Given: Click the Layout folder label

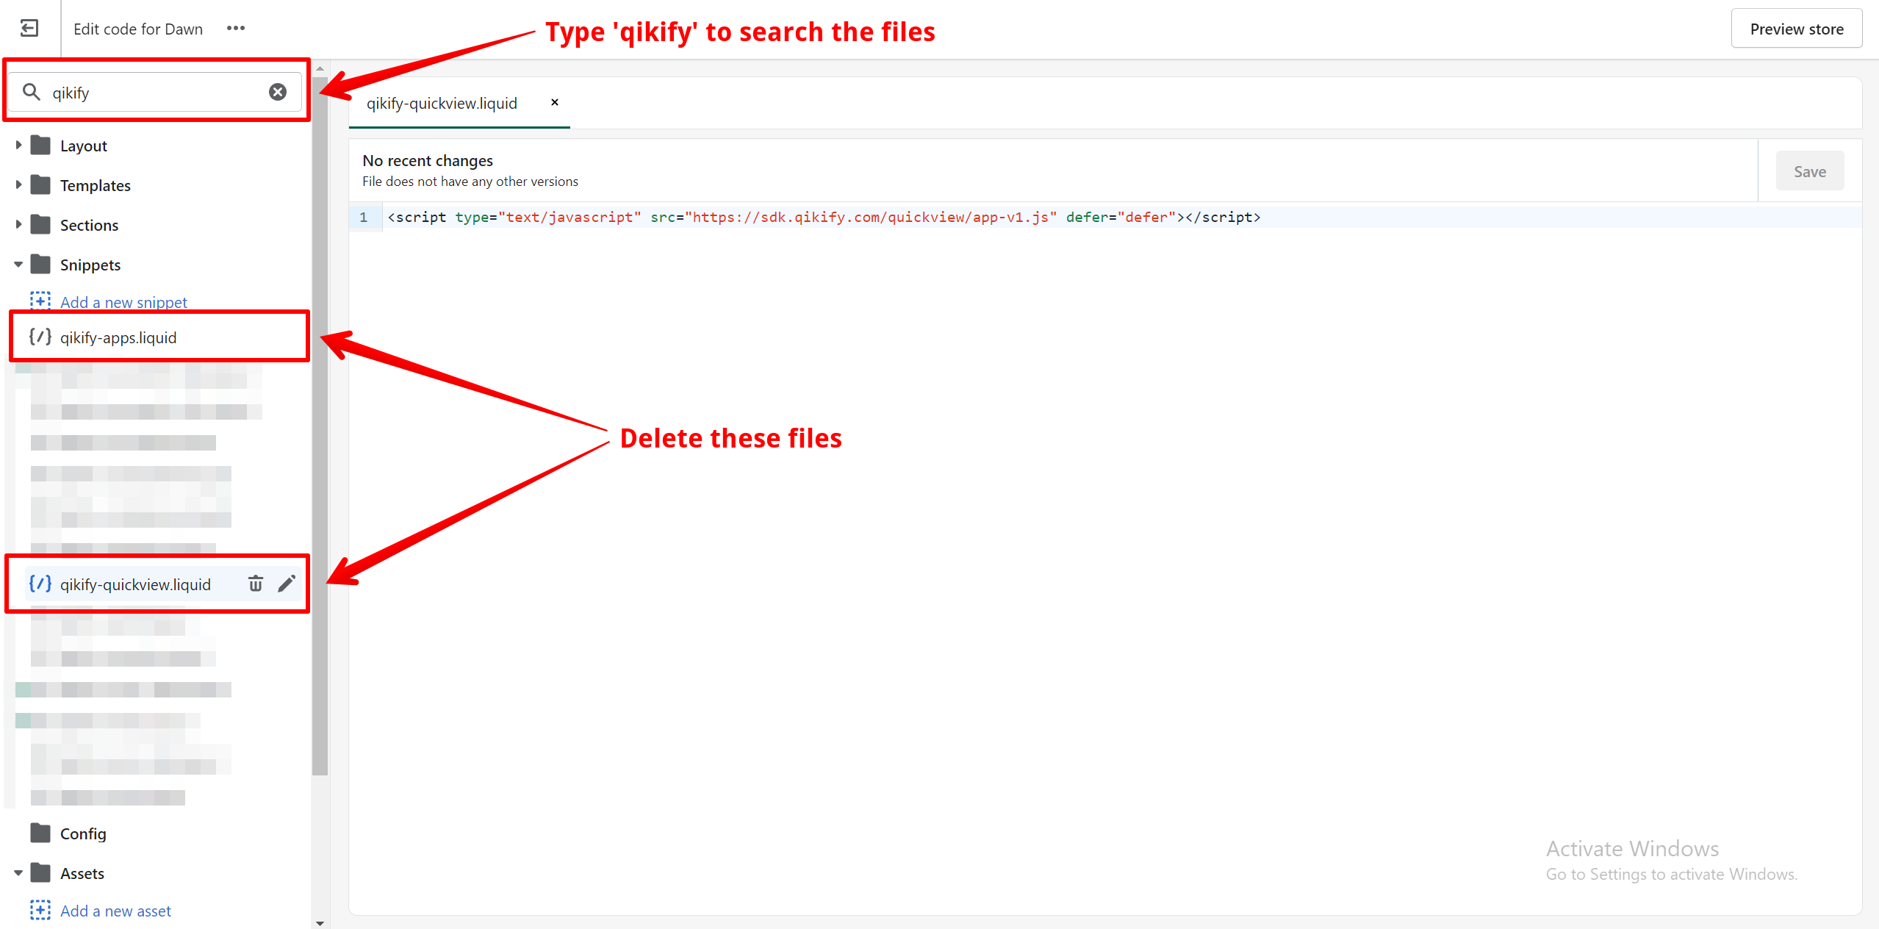Looking at the screenshot, I should pos(84,146).
